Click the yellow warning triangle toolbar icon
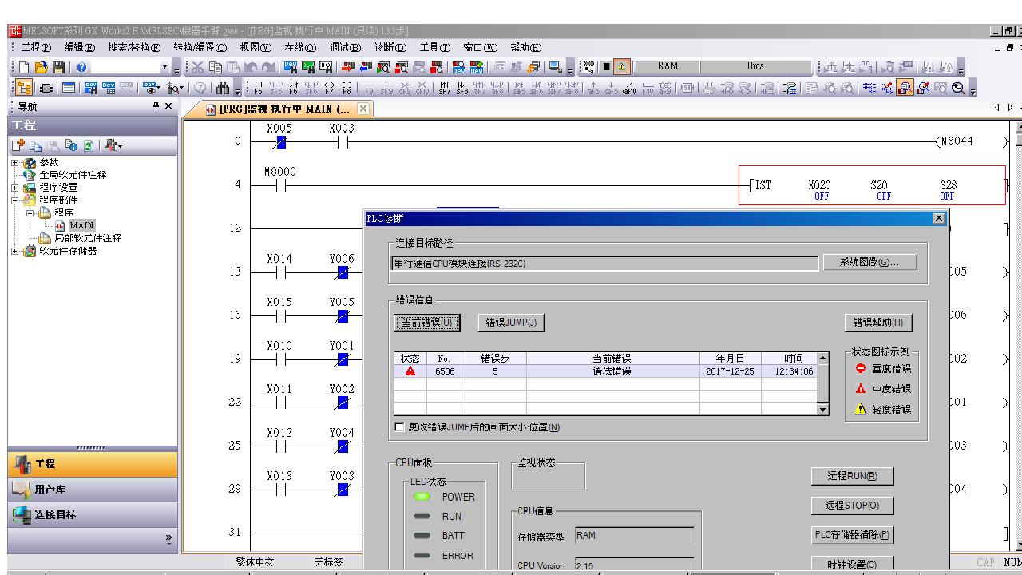Screen dimensions: 1022x575 (x=622, y=67)
